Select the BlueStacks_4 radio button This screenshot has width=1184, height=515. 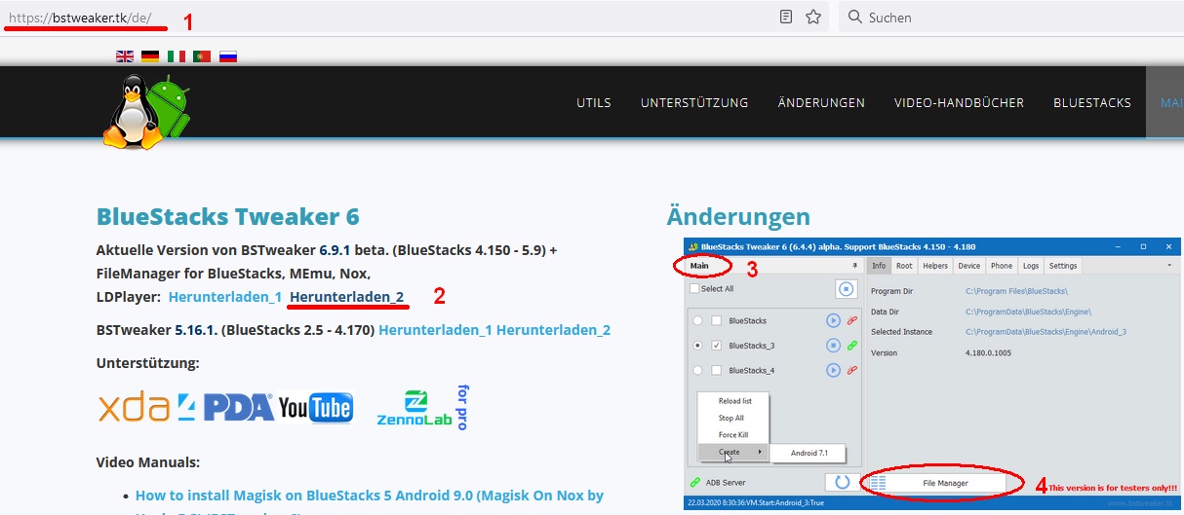click(x=697, y=370)
